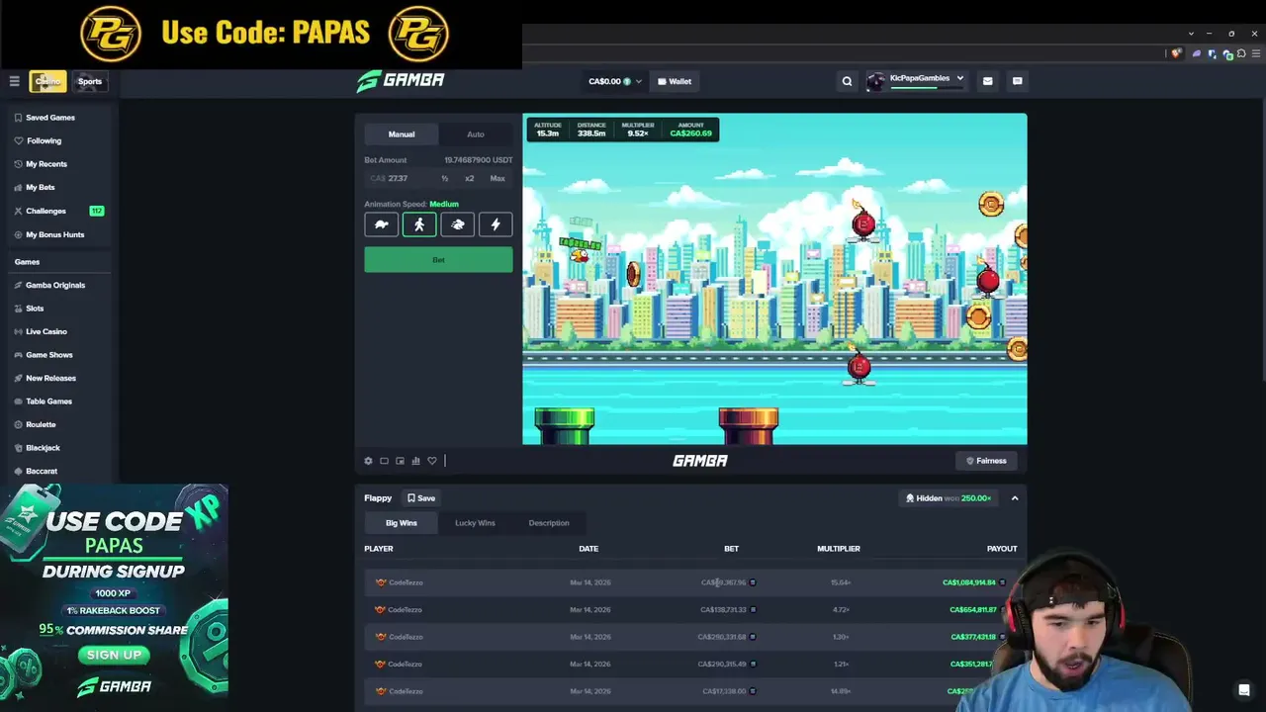This screenshot has height=712, width=1266.
Task: Set animation speed to slow turtle
Action: point(381,224)
